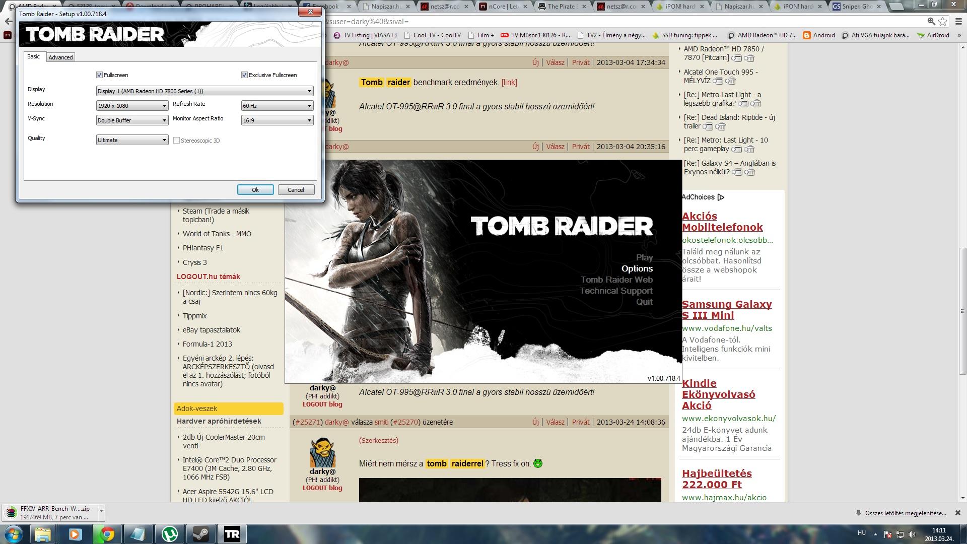Open Windows Explorer from taskbar

click(43, 534)
